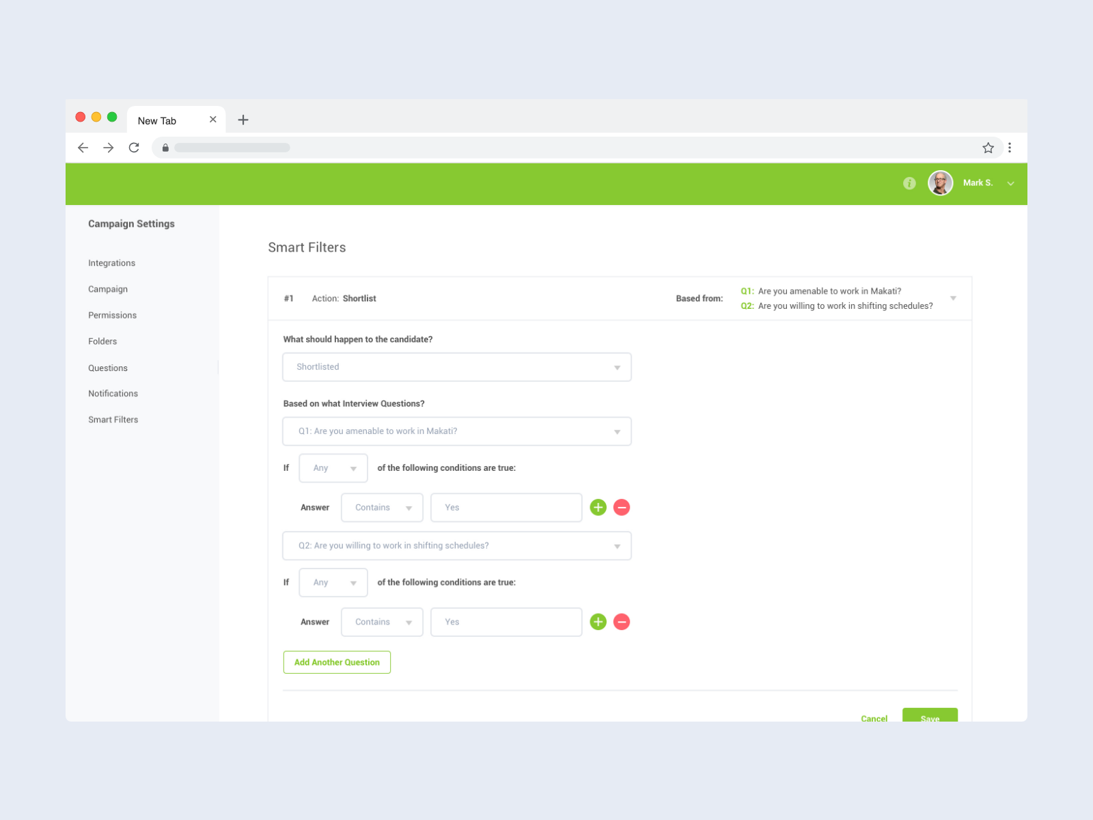Click the info icon in the green header

909,183
